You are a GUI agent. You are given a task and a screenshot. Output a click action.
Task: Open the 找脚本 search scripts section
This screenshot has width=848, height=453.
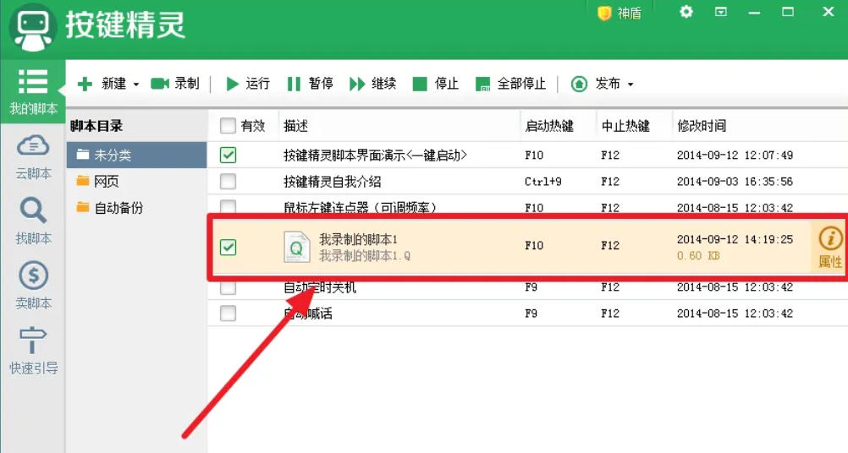[33, 221]
